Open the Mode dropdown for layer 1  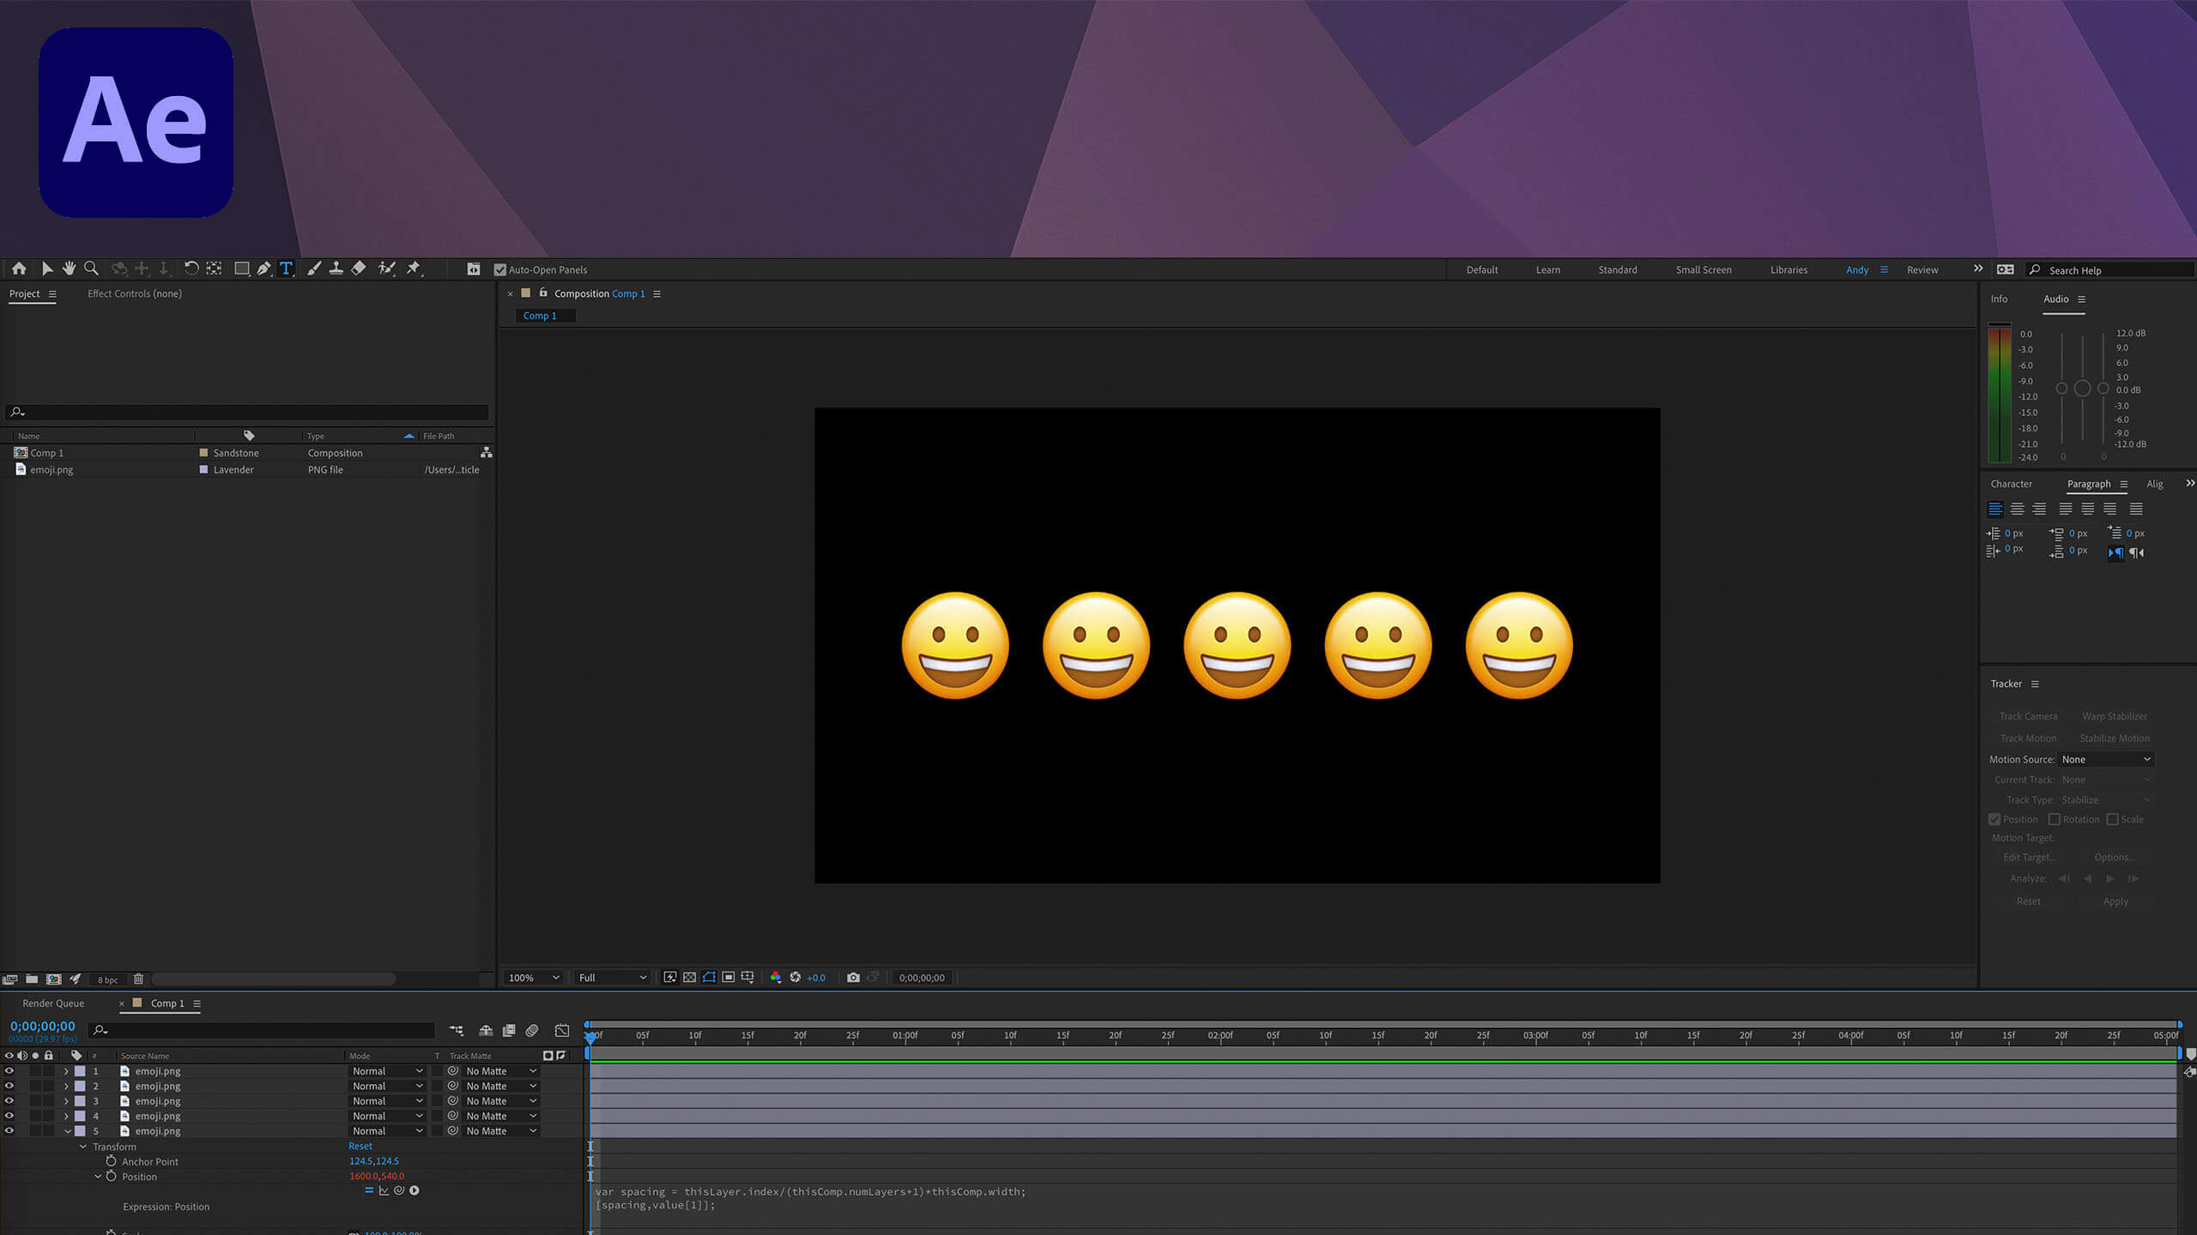[387, 1070]
